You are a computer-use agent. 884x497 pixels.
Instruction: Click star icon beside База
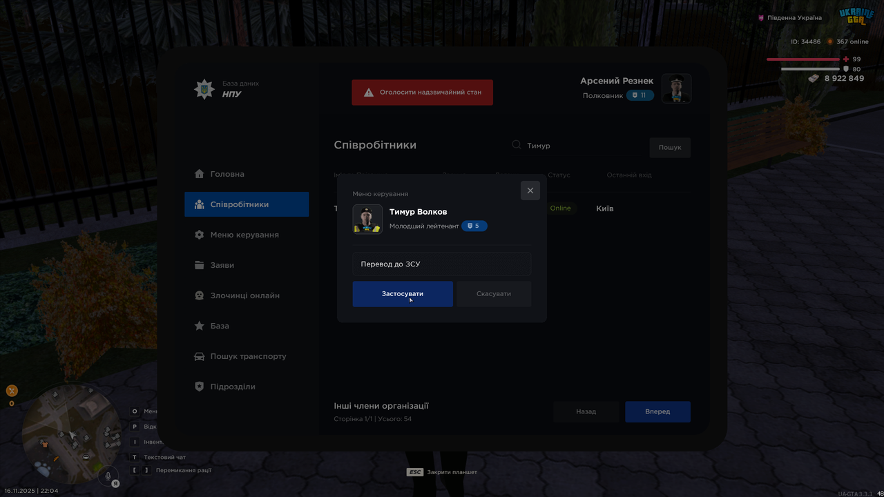tap(200, 326)
